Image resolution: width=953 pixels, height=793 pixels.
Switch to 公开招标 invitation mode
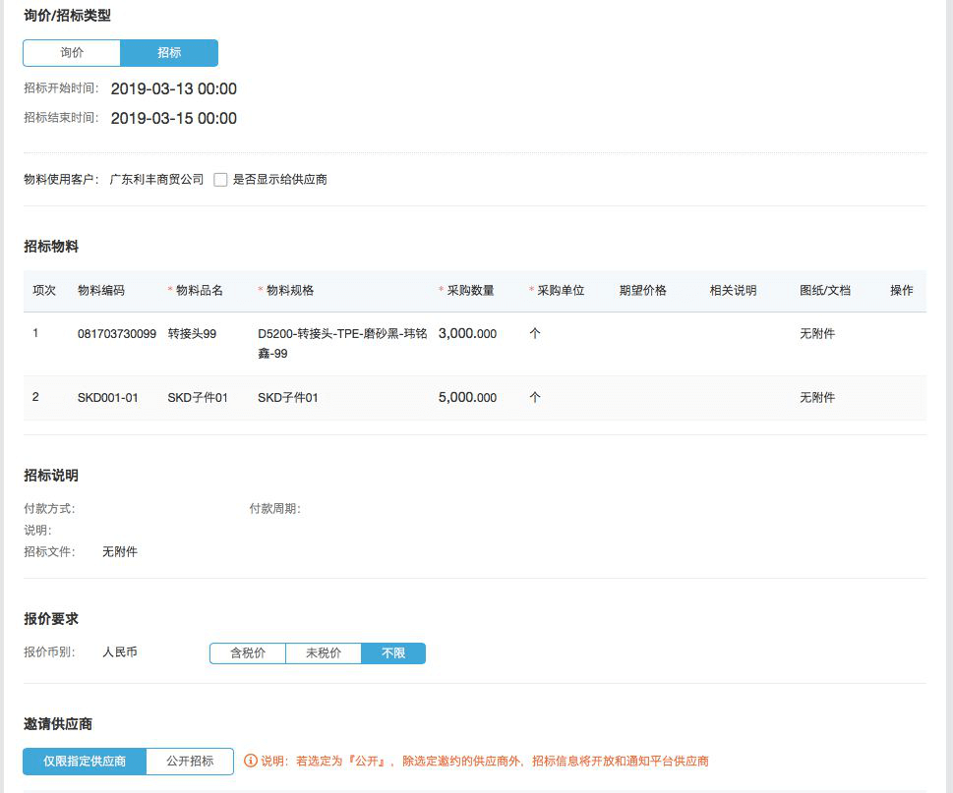[x=190, y=762]
